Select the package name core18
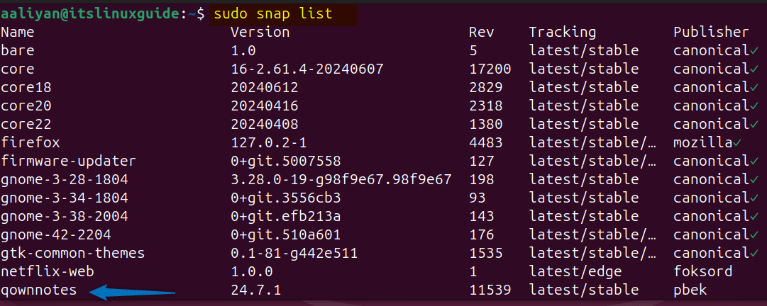 (x=26, y=87)
